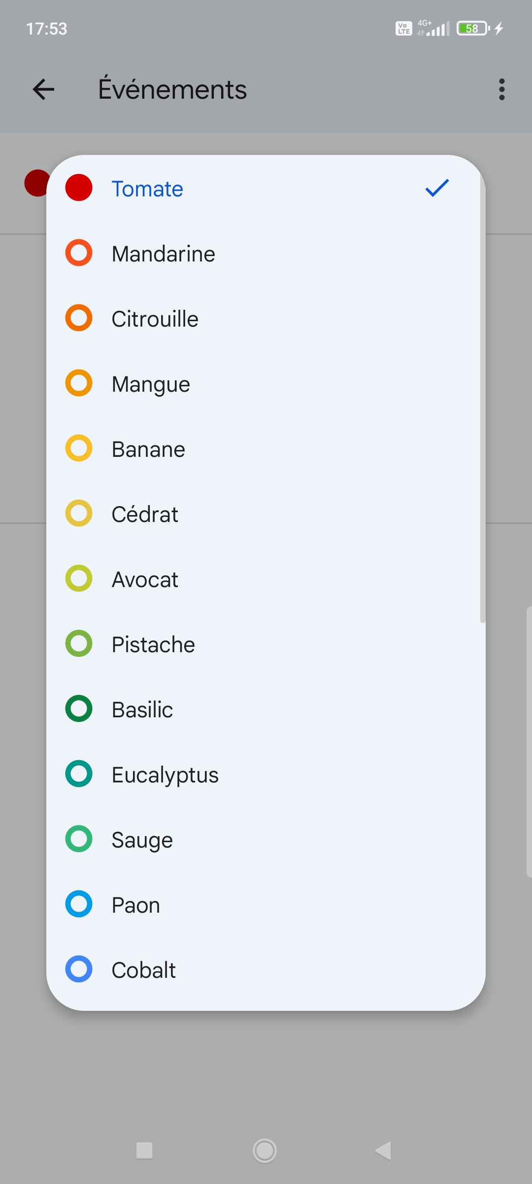Screen dimensions: 532x1184
Task: Tap the battery indicator in status bar
Action: click(x=473, y=29)
